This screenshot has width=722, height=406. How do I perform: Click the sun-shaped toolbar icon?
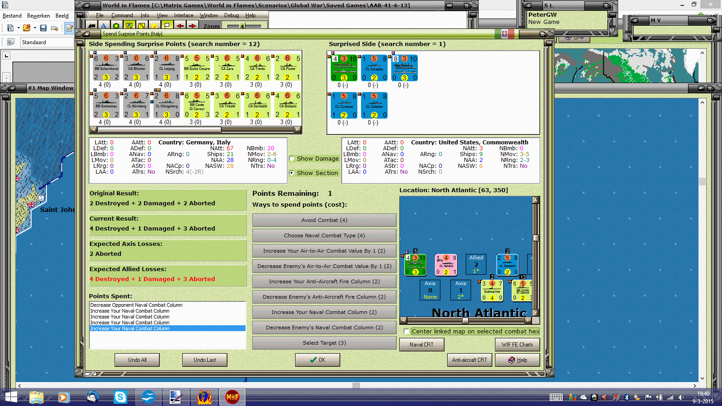tap(154, 26)
